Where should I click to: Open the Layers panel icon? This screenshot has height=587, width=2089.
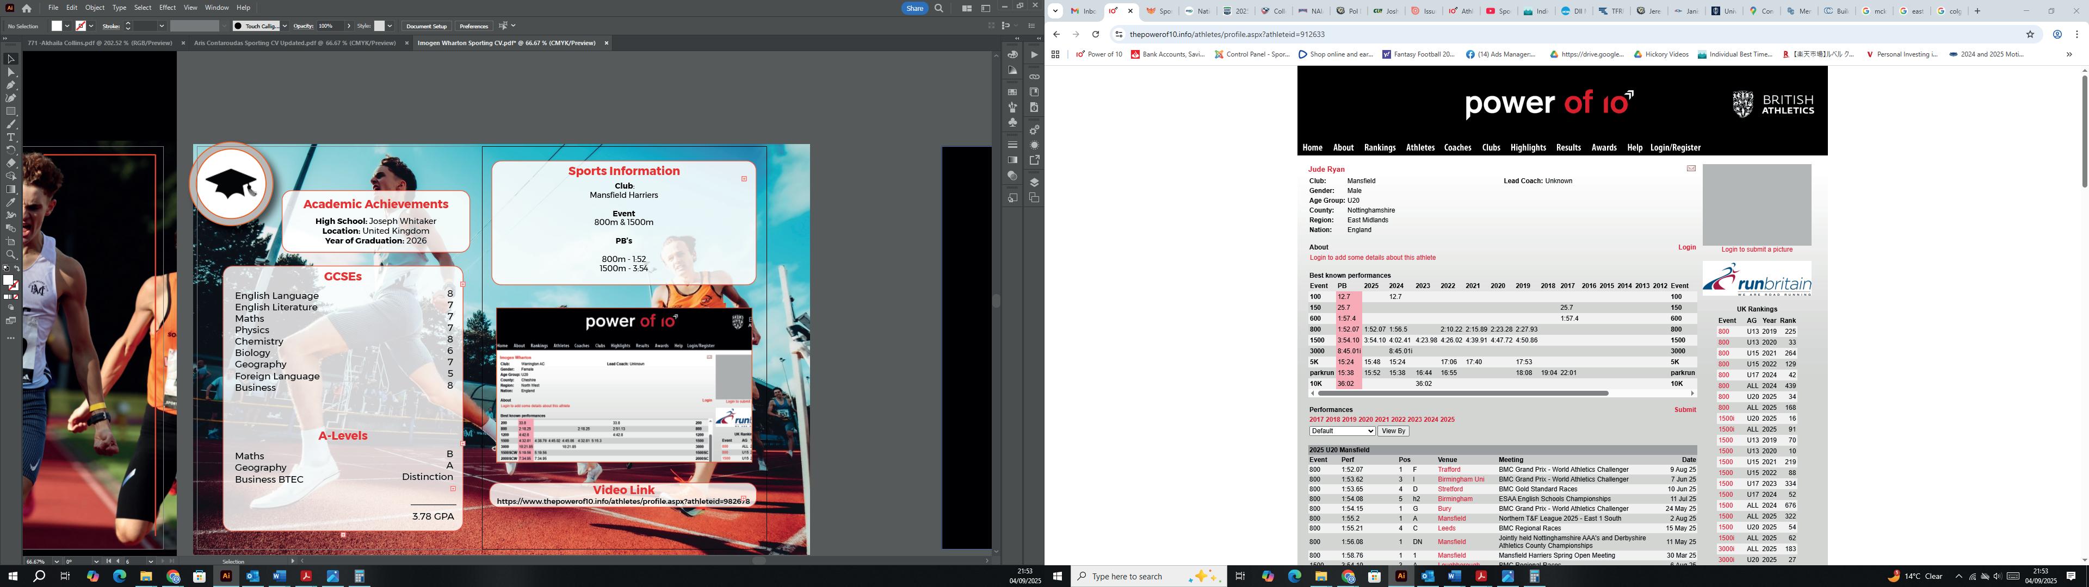click(1034, 183)
